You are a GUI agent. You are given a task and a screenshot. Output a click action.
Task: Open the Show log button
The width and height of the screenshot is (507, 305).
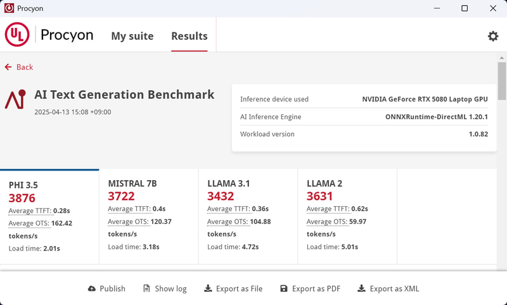(x=165, y=289)
